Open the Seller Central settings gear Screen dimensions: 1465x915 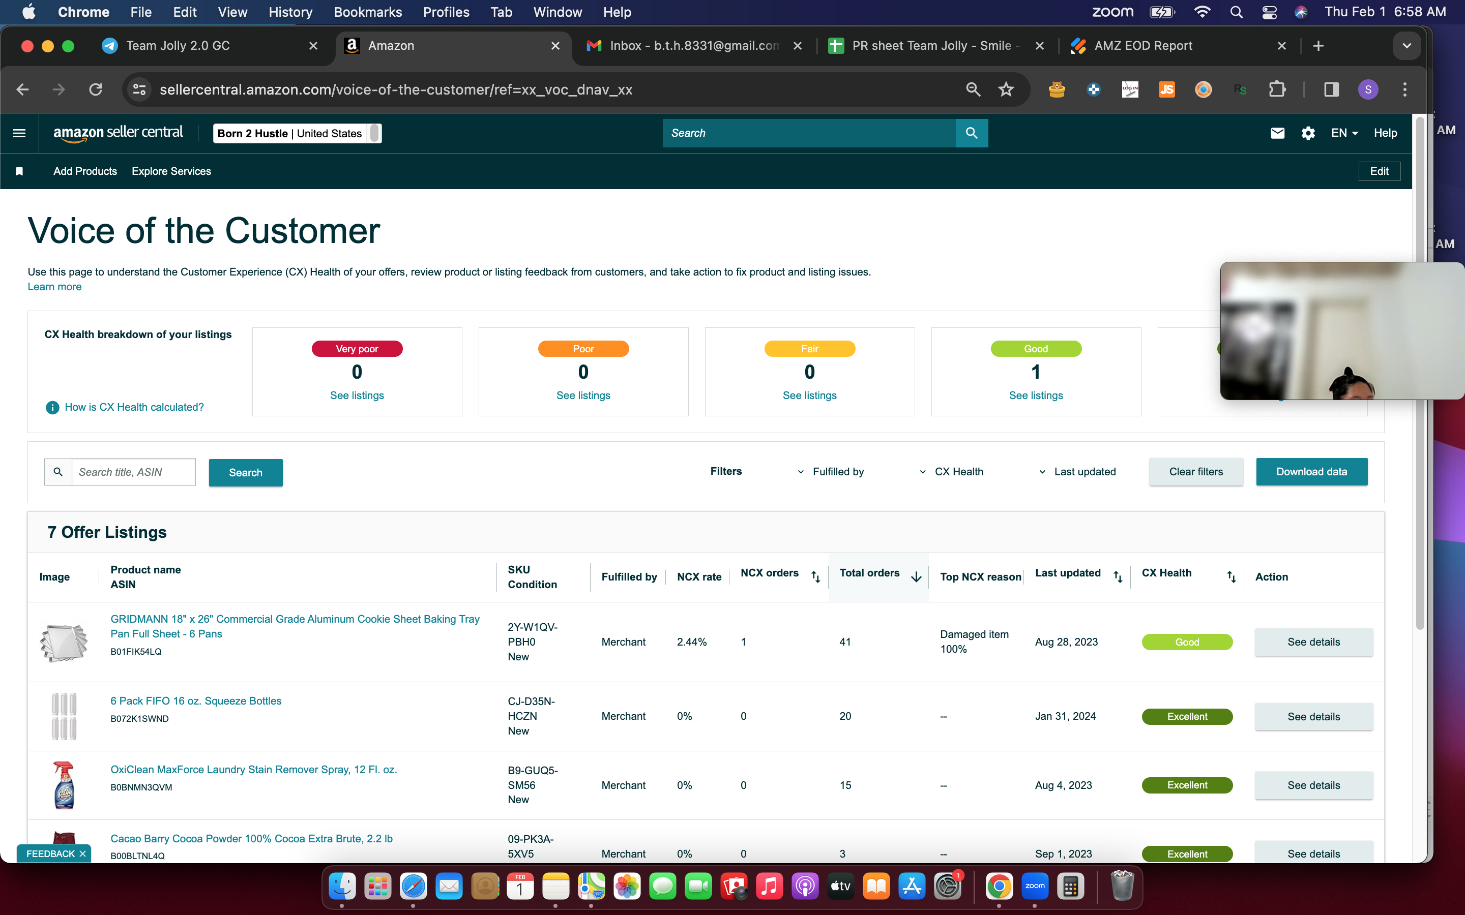(x=1308, y=133)
